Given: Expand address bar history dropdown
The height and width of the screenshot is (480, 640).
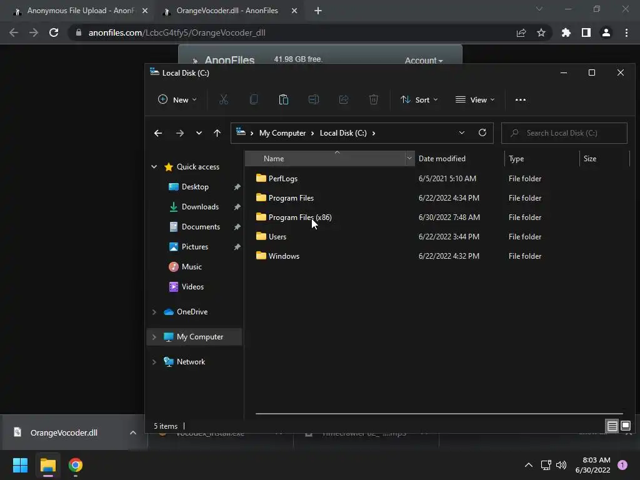Looking at the screenshot, I should [462, 132].
